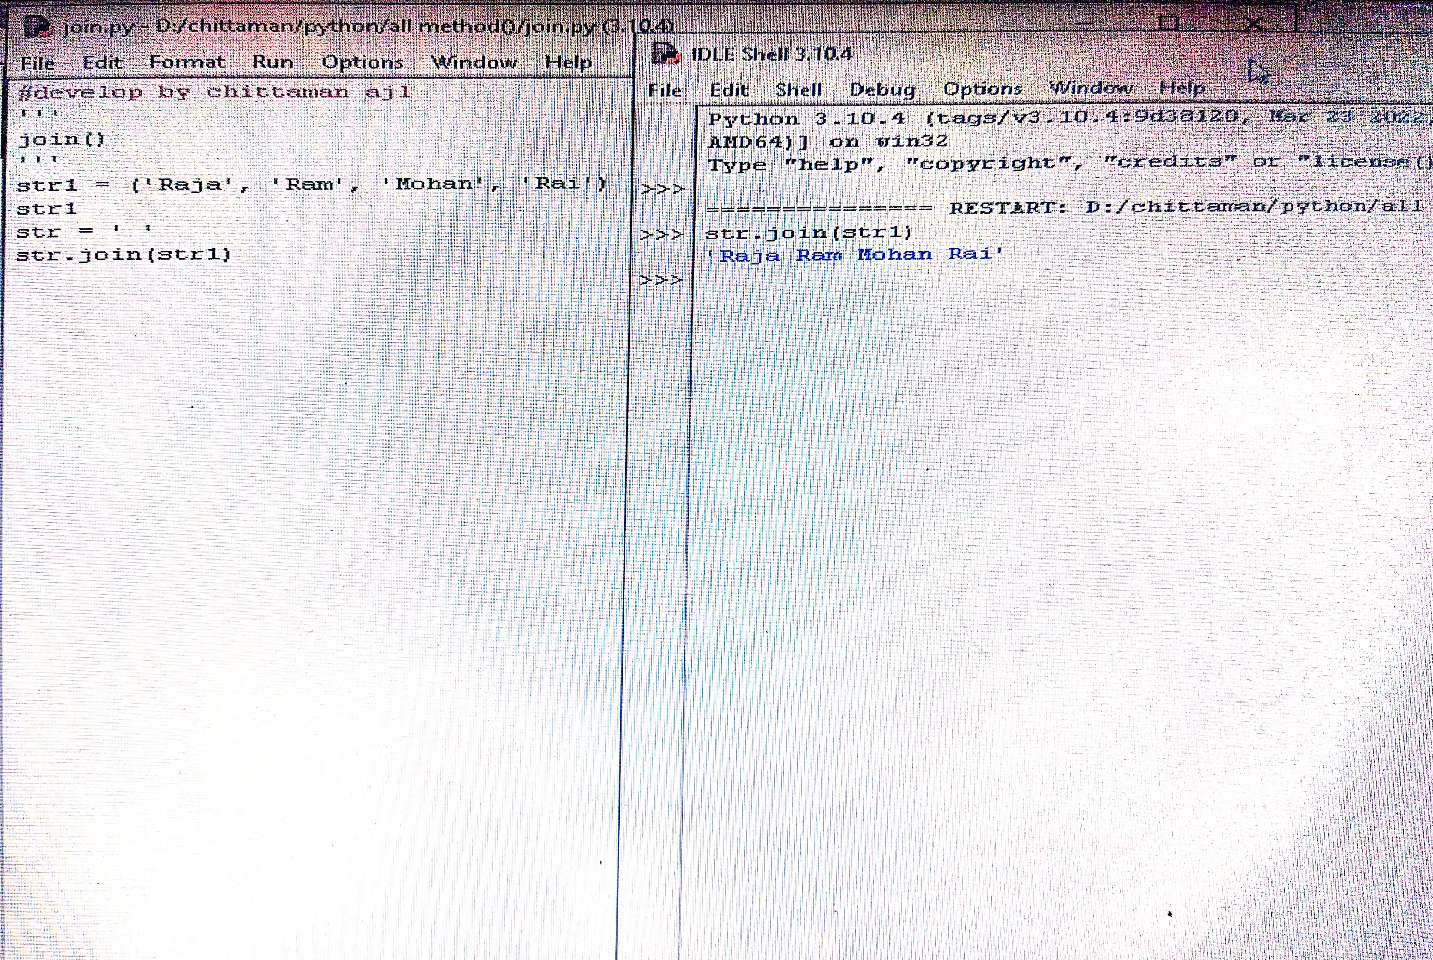Image resolution: width=1433 pixels, height=960 pixels.
Task: Open the File menu in join.py editor
Action: tap(37, 63)
